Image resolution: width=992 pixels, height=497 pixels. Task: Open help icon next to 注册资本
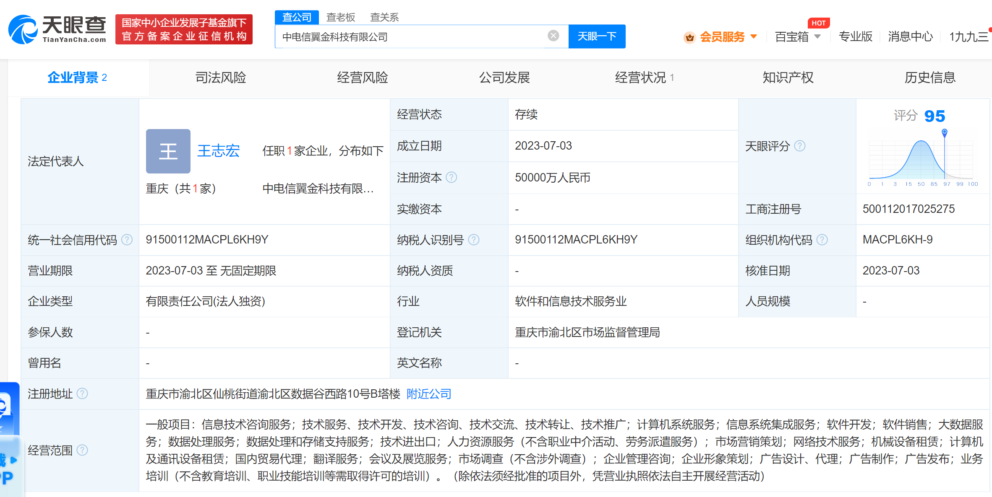(x=452, y=178)
